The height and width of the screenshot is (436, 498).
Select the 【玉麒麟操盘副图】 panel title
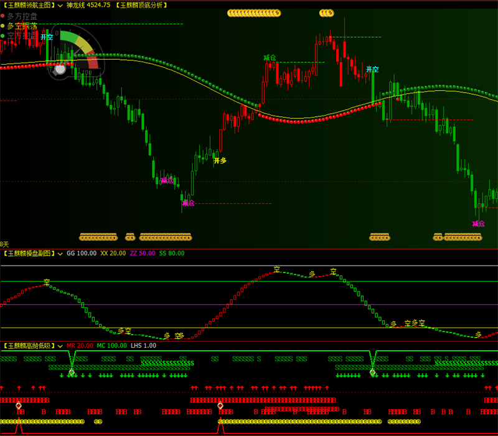(29, 254)
